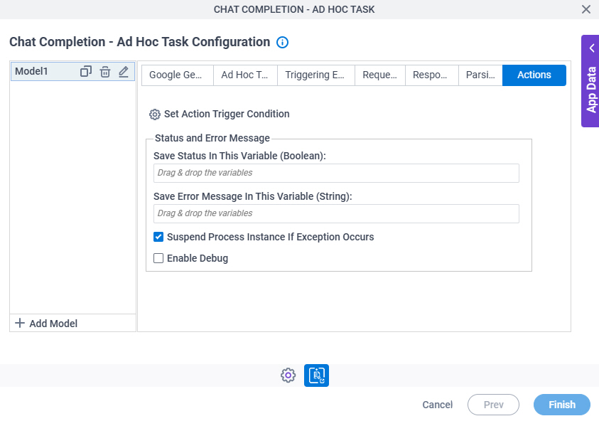Rename Model1 with the pencil icon
The width and height of the screenshot is (599, 421).
[124, 72]
